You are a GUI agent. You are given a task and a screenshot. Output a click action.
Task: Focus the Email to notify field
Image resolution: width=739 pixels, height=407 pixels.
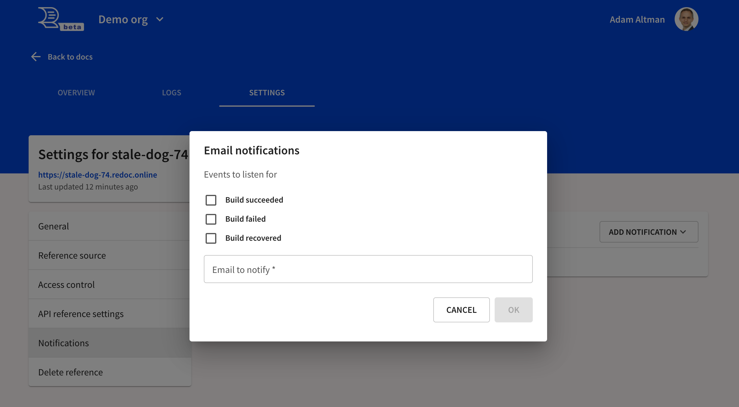(x=368, y=269)
